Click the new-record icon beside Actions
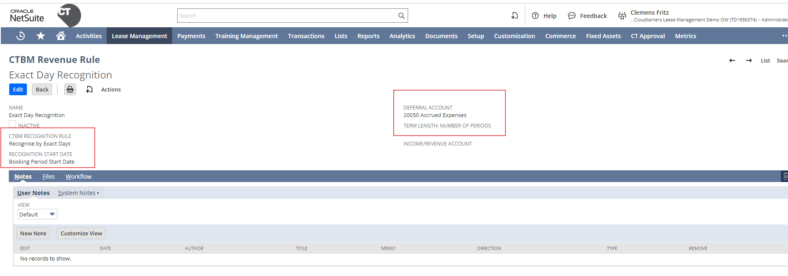Screen dimensions: 788x276 (89, 89)
